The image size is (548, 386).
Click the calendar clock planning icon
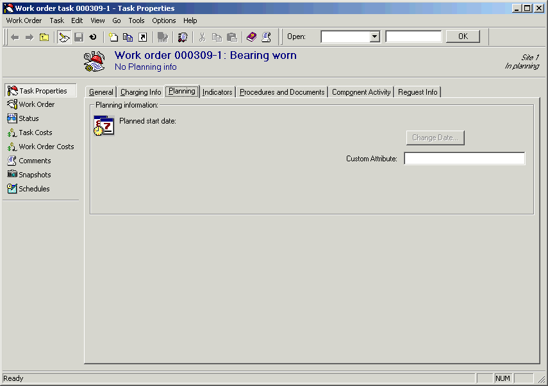104,125
